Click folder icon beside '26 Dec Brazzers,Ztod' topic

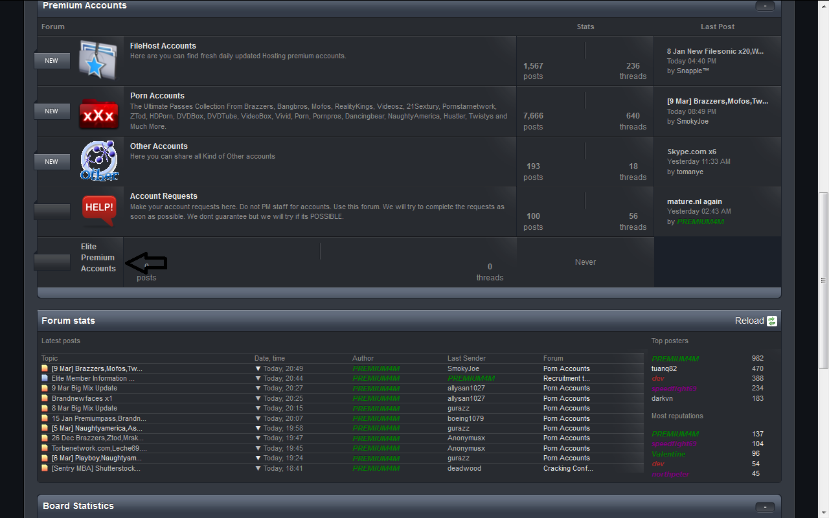pos(45,438)
